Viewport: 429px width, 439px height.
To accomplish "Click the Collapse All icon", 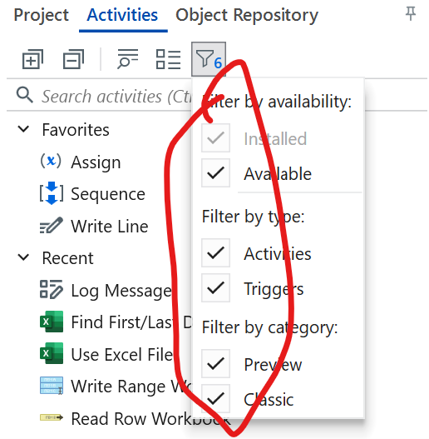I will (x=73, y=59).
